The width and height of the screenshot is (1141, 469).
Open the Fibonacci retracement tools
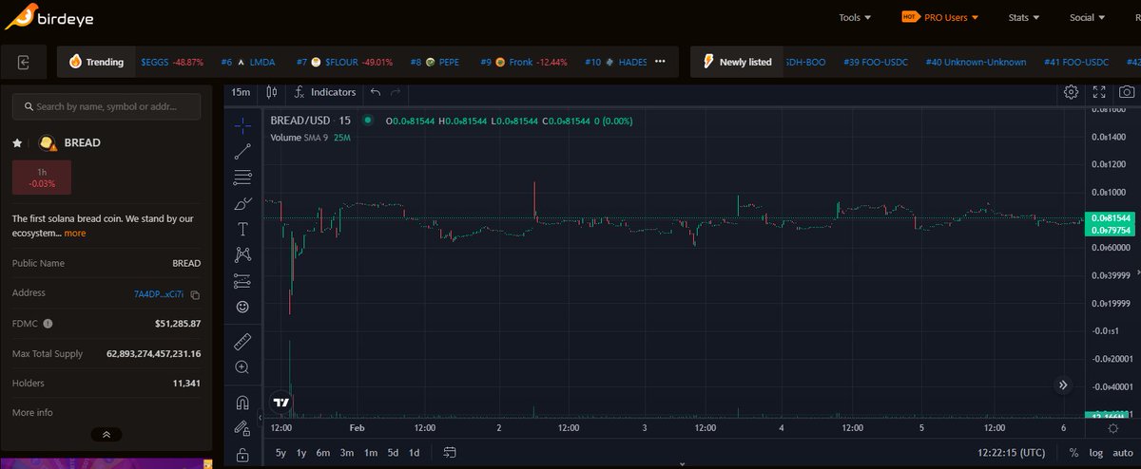click(242, 177)
